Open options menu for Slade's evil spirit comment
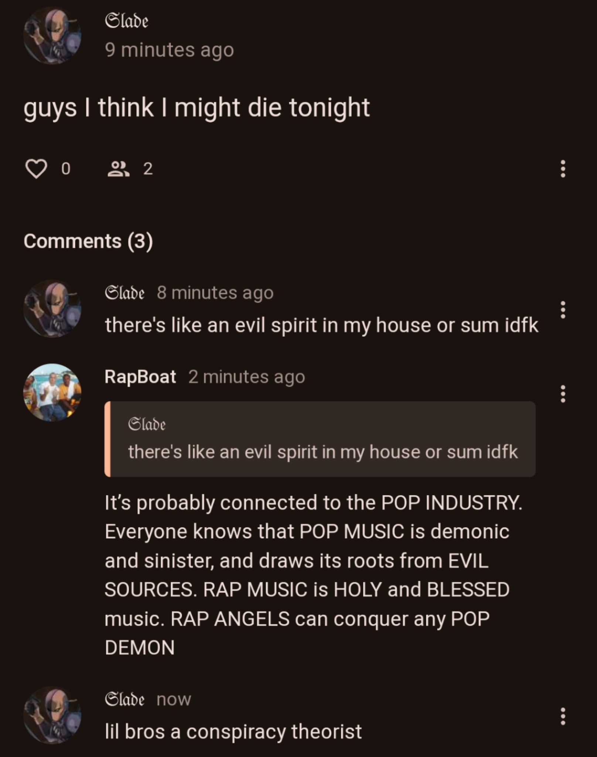The width and height of the screenshot is (597, 757). (x=563, y=310)
